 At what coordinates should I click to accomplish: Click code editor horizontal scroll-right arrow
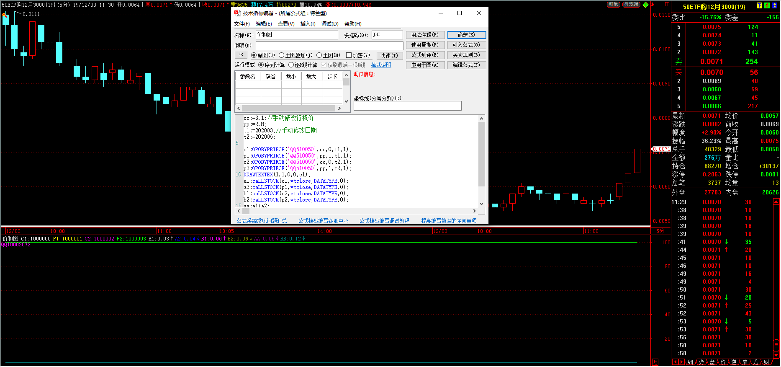point(475,211)
